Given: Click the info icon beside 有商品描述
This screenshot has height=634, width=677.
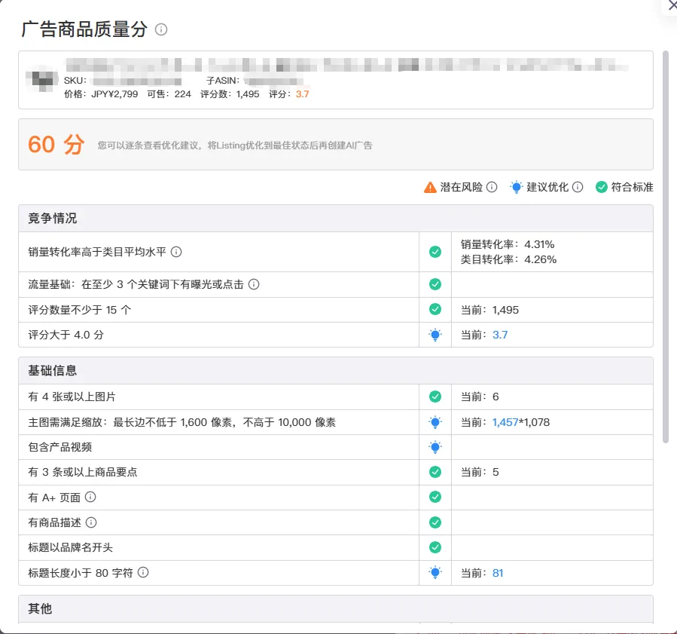Looking at the screenshot, I should 91,522.
